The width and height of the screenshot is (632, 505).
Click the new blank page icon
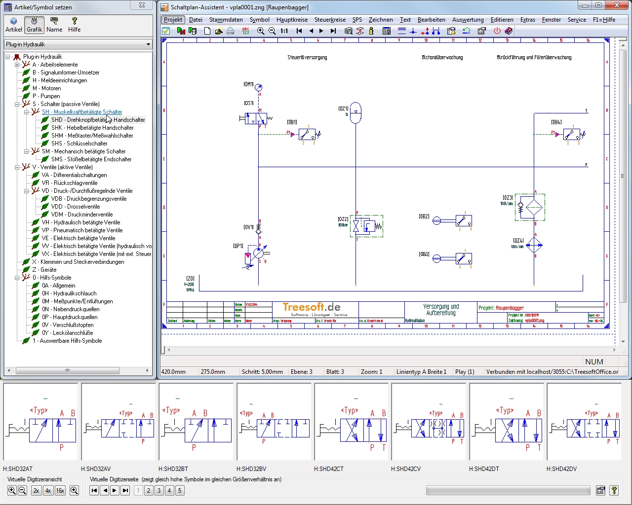pos(207,31)
